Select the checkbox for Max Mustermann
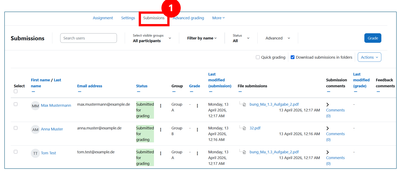 (x=16, y=104)
